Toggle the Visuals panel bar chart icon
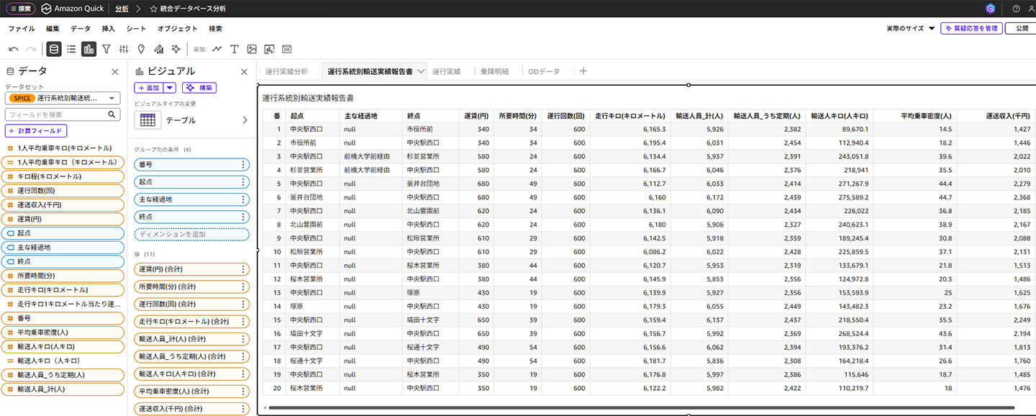The width and height of the screenshot is (1036, 416). pos(88,49)
